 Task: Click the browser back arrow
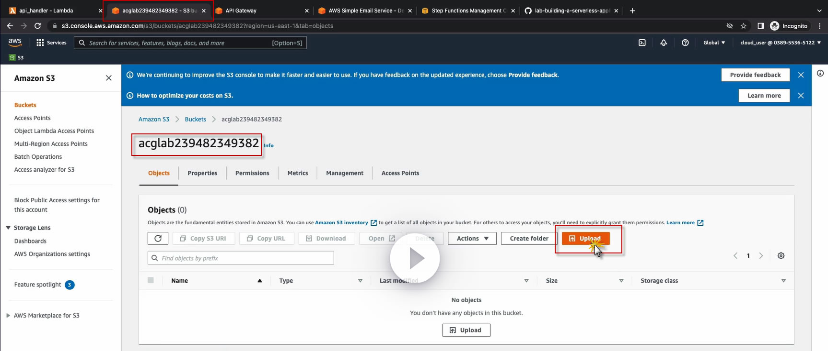[x=10, y=26]
